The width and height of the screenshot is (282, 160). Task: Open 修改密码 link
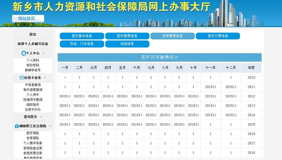click(x=33, y=65)
